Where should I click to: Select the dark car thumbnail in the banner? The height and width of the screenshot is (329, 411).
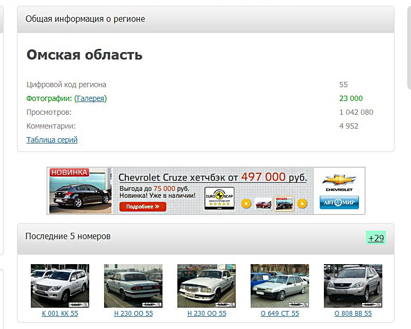pyautogui.click(x=284, y=204)
